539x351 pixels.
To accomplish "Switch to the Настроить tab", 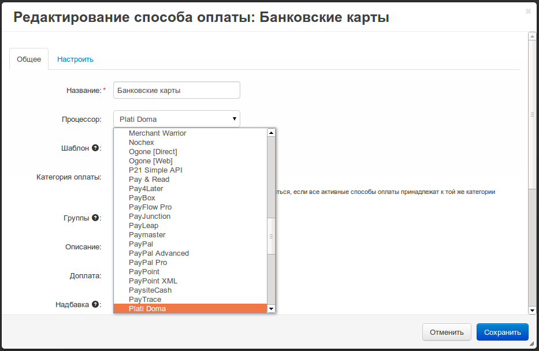I will (75, 59).
